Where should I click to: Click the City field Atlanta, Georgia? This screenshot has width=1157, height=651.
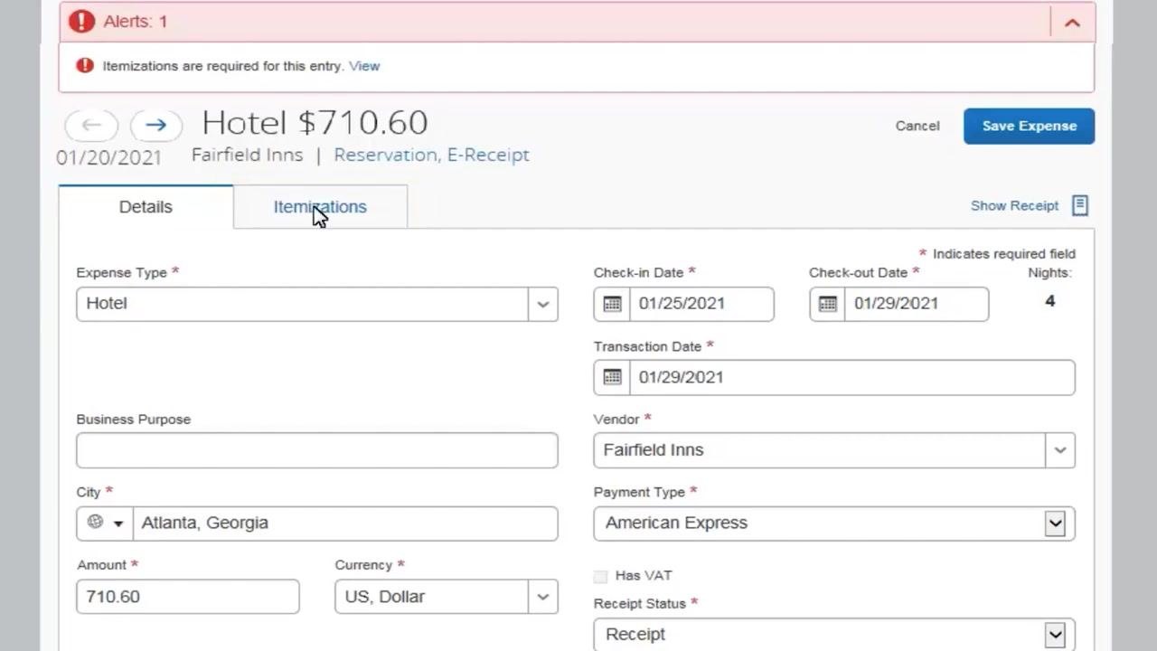(x=344, y=523)
